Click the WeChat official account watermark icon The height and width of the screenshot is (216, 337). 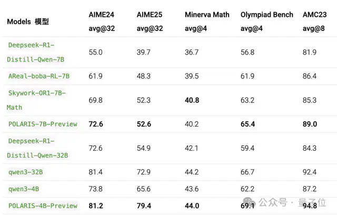click(x=251, y=202)
